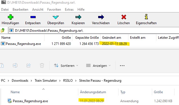Viewport: 179px width, 105px height.
Task: Click the Passau_Regensburg.exe installer icon in Explorer
Action: [x=10, y=101]
